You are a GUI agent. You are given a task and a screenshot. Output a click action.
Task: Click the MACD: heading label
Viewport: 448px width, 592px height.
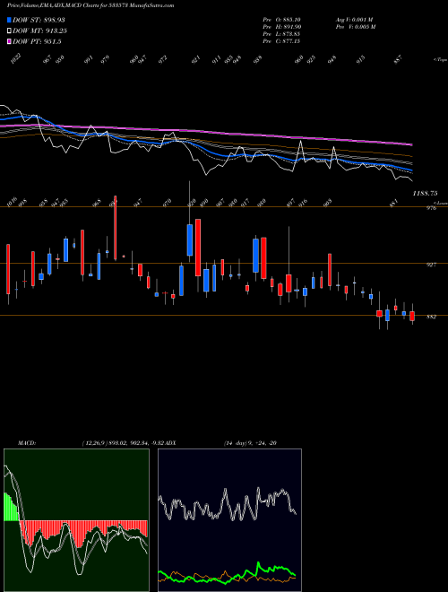tap(26, 443)
